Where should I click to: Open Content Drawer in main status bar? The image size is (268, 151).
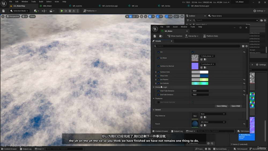9,149
